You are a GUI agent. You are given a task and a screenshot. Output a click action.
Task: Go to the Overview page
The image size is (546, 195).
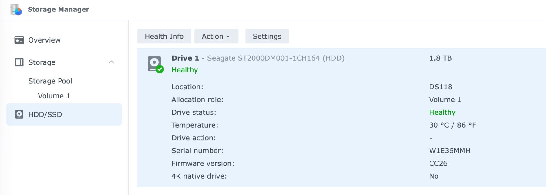44,40
